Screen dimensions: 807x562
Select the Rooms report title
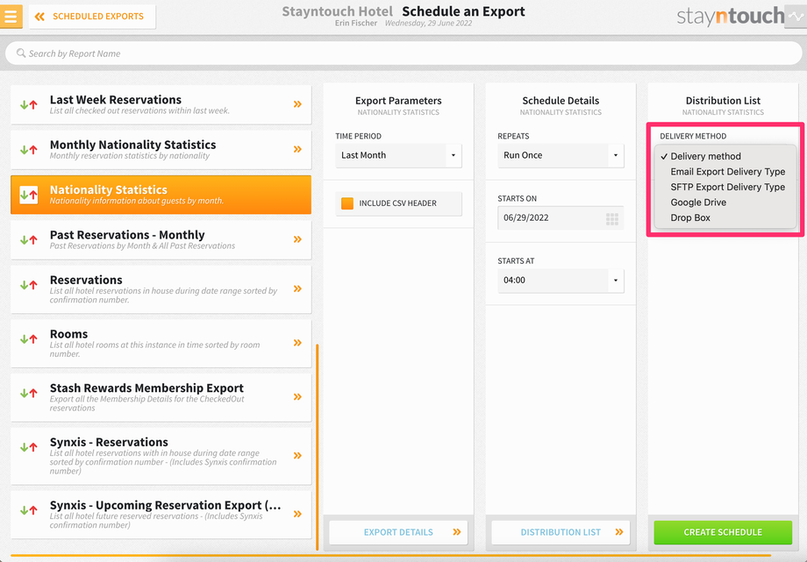69,334
